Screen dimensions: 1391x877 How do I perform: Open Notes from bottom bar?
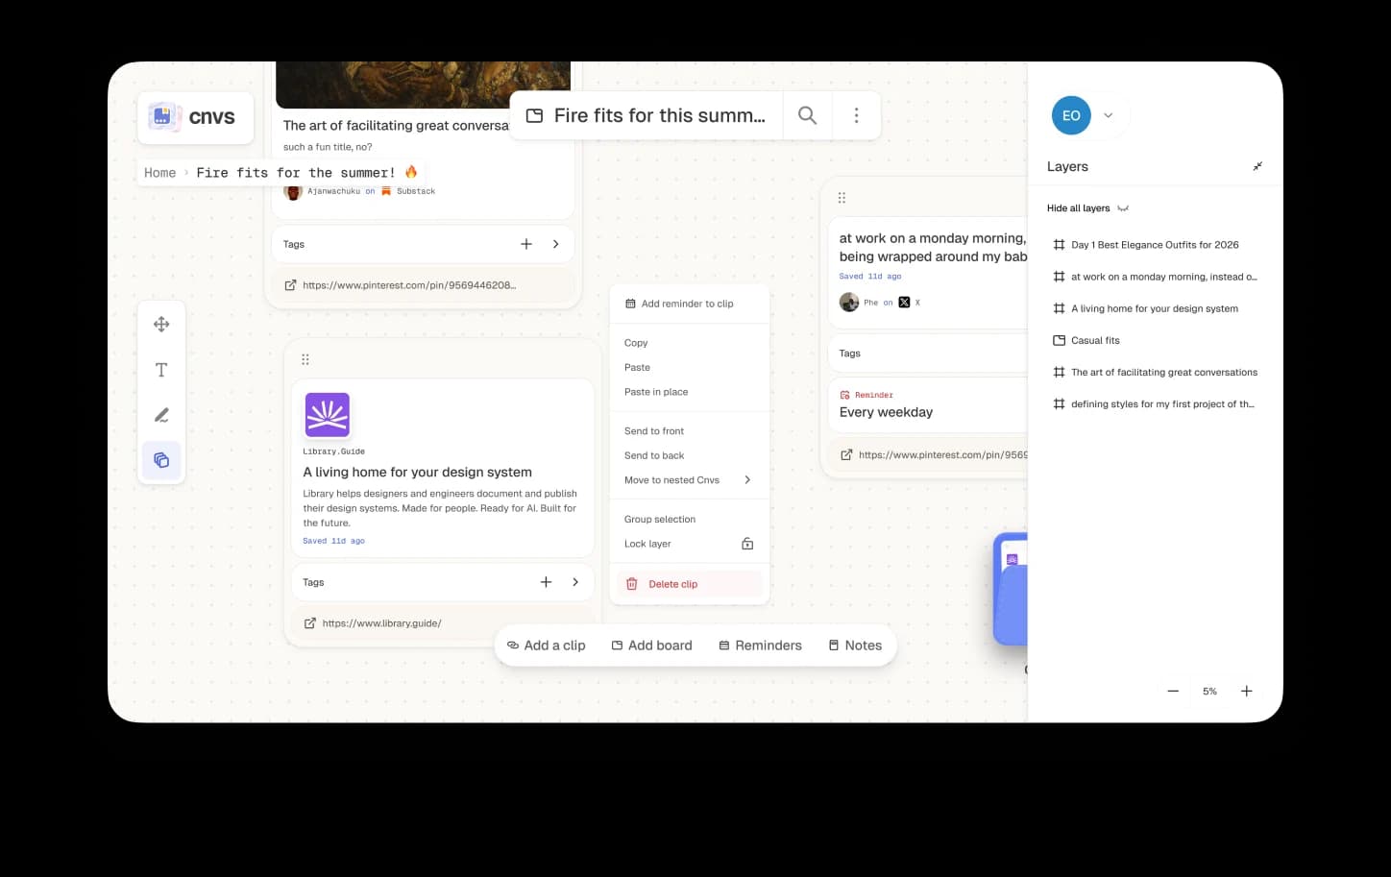855,646
